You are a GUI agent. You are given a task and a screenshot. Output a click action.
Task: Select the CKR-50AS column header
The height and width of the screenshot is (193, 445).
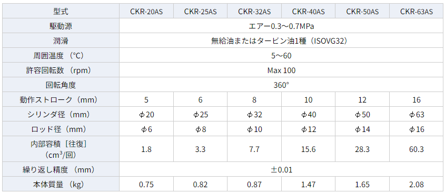point(362,12)
